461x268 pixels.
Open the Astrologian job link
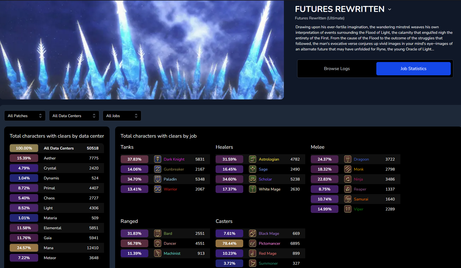[269, 159]
